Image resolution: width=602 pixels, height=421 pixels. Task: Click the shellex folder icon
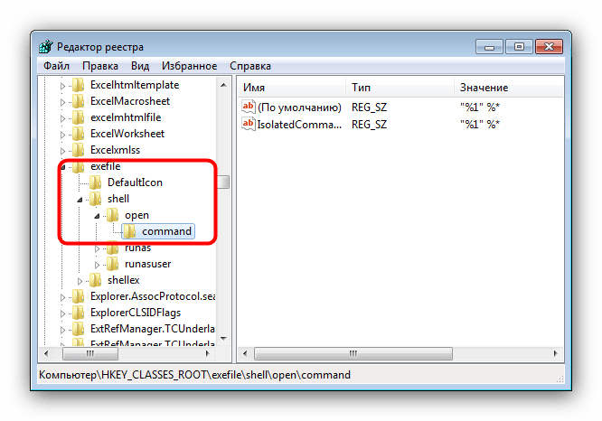point(95,280)
